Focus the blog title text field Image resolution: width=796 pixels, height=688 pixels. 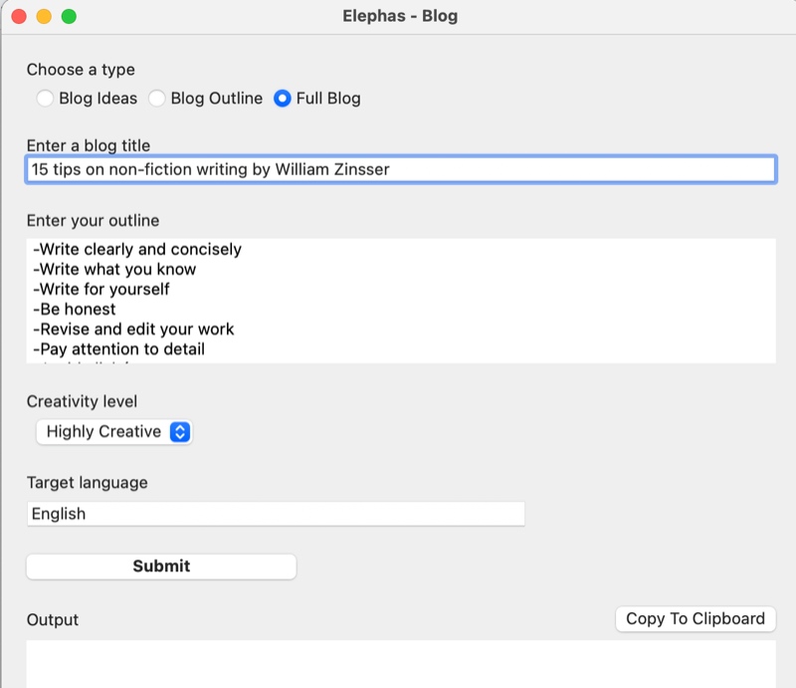pyautogui.click(x=400, y=169)
